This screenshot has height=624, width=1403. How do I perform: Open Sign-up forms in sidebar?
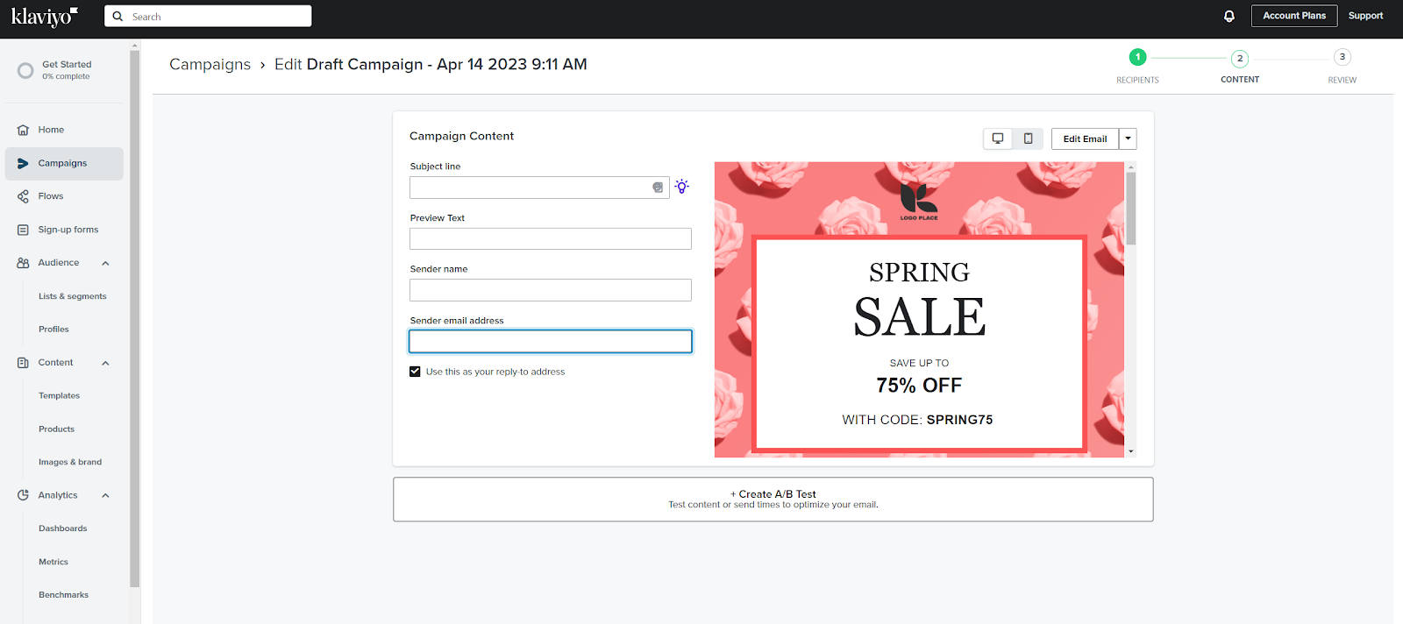(68, 230)
